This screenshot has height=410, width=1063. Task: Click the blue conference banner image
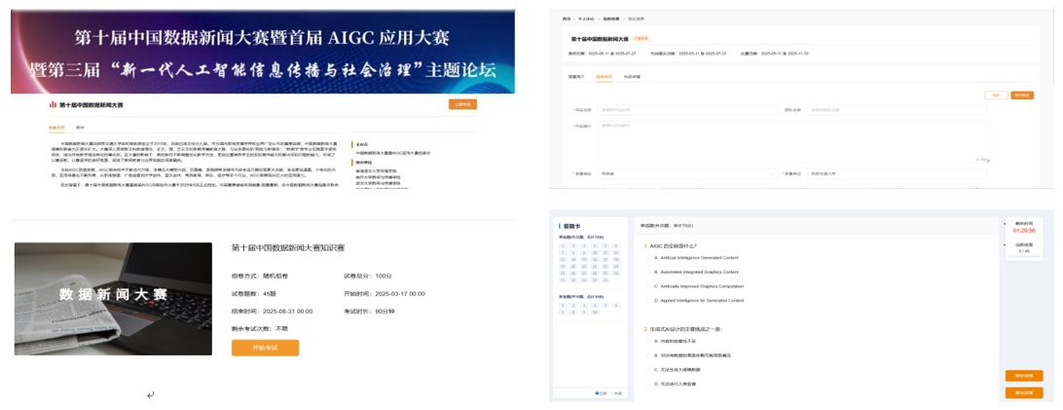click(263, 51)
